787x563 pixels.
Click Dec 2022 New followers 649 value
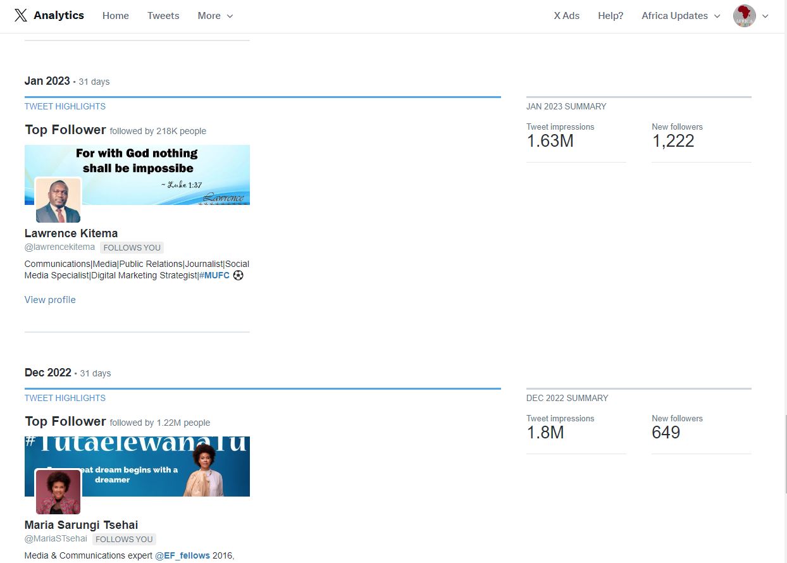coord(666,433)
